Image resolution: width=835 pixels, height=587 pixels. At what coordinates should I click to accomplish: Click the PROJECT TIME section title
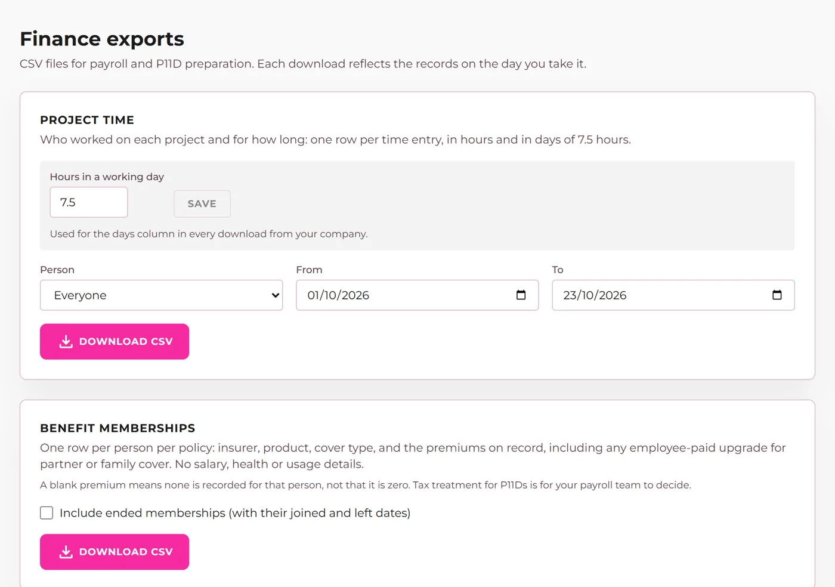click(87, 120)
